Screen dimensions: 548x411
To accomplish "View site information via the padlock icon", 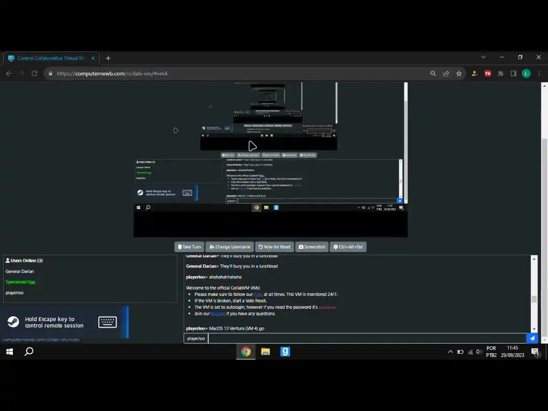I will point(50,73).
